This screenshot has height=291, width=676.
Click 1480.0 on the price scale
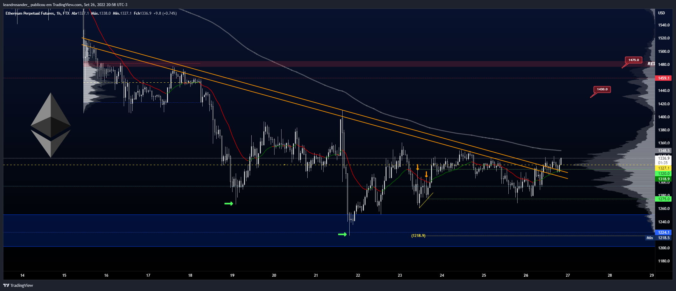pos(664,65)
